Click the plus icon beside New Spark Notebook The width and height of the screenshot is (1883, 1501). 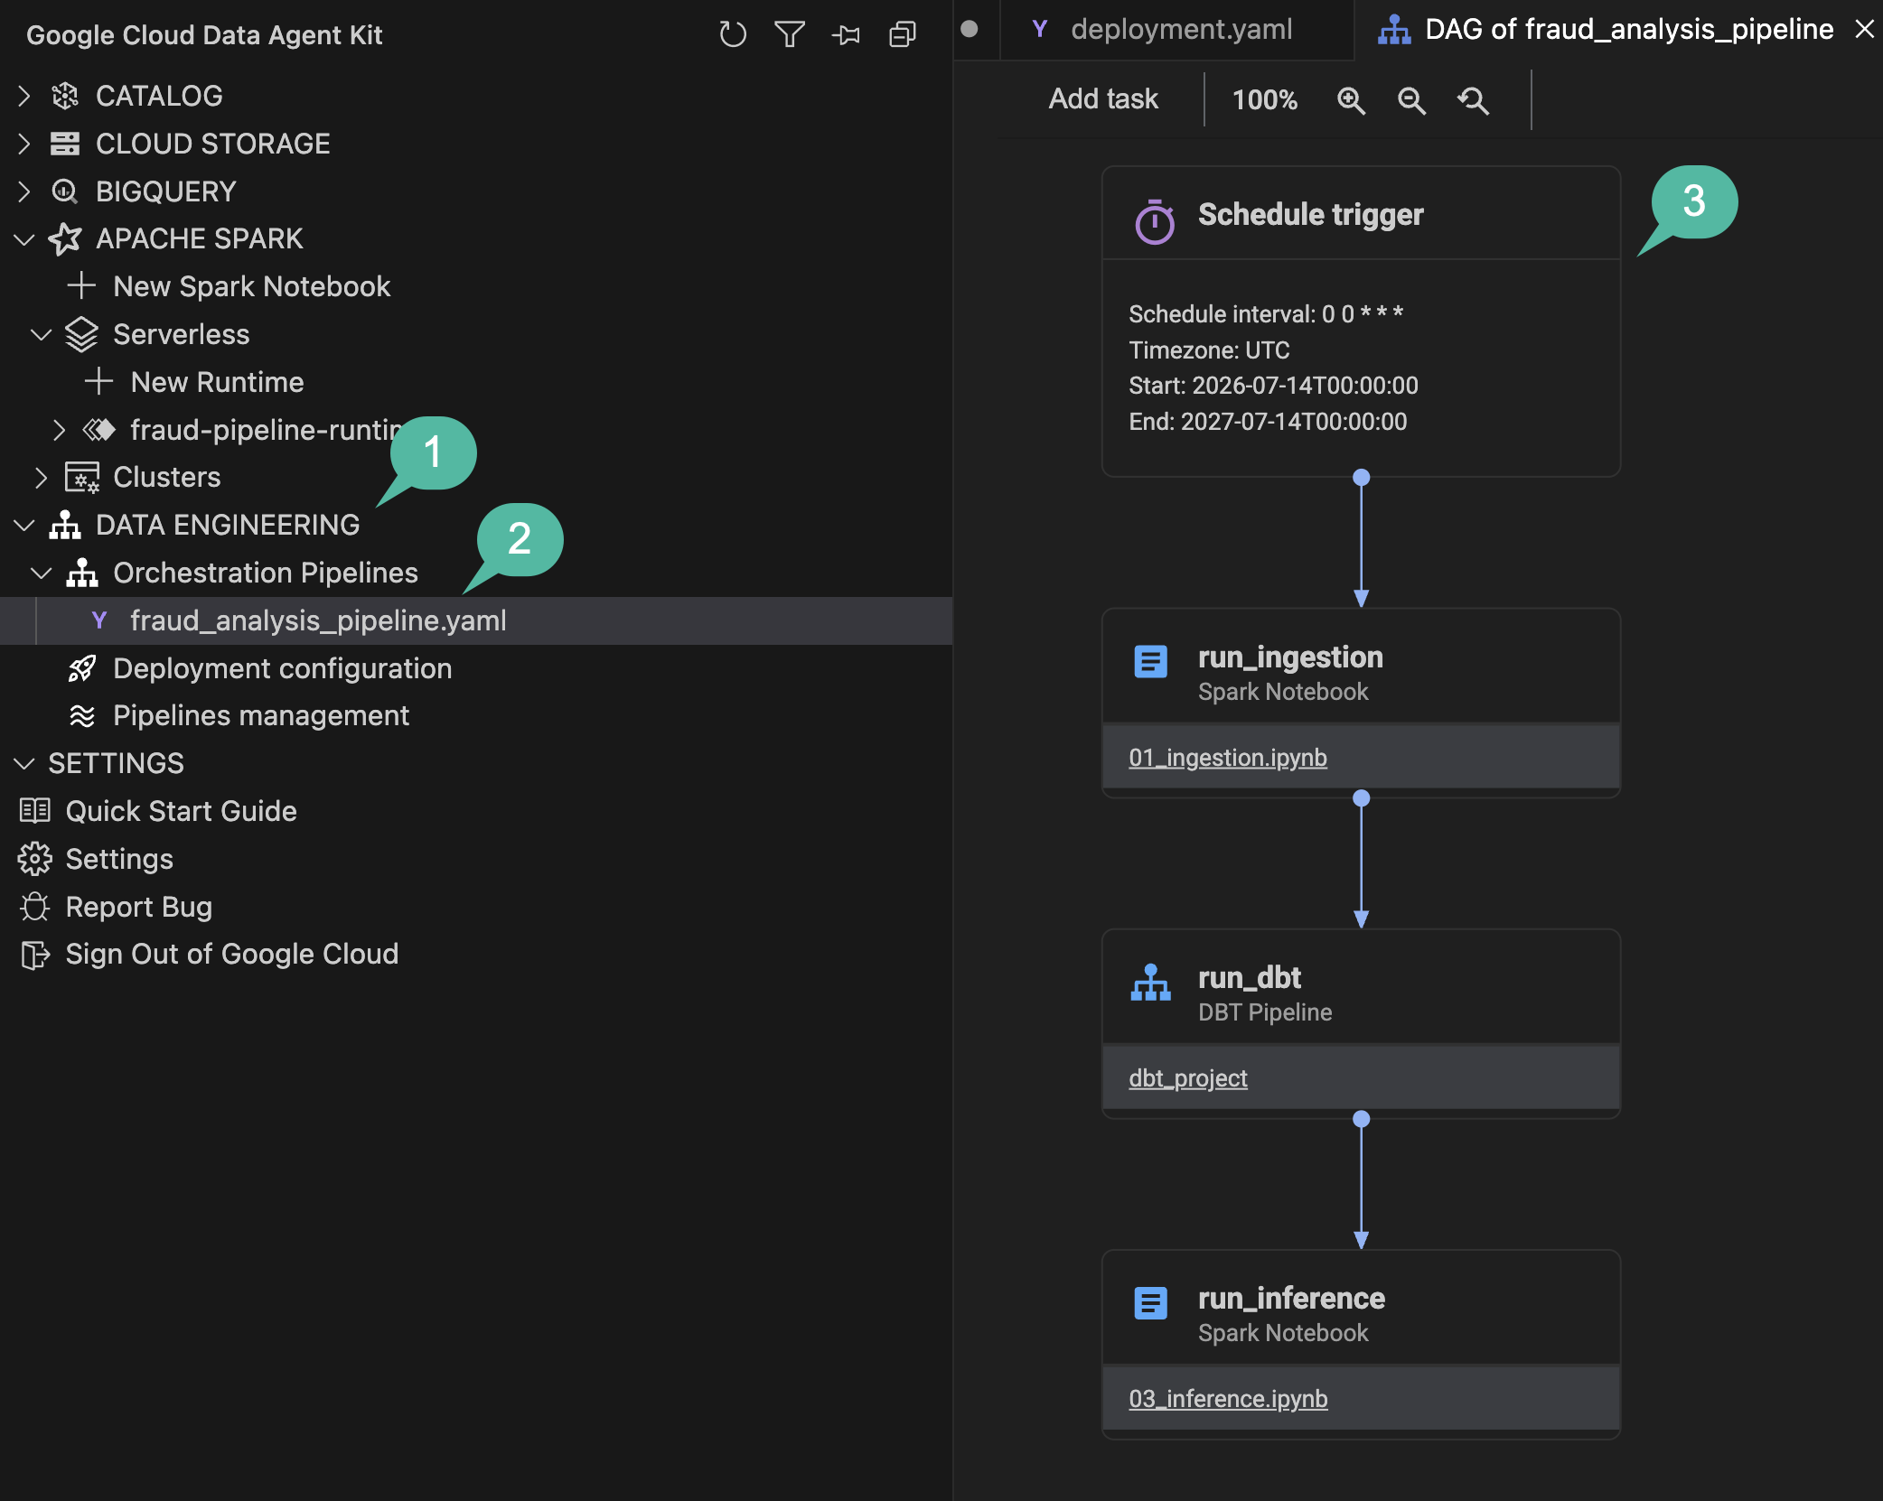pos(81,285)
